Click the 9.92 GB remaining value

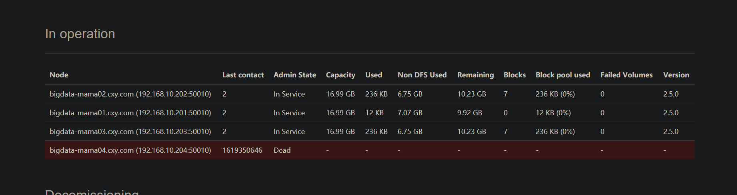tap(469, 113)
